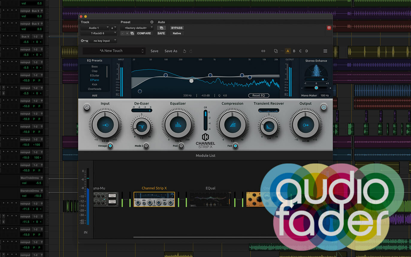
Task: Switch to snapshot B
Action: 294,51
